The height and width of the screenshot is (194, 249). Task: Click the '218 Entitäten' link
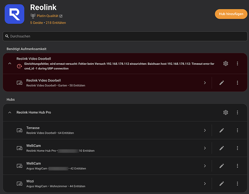[56, 23]
